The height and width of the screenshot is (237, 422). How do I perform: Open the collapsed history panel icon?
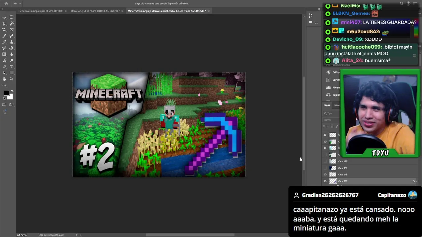point(311,15)
